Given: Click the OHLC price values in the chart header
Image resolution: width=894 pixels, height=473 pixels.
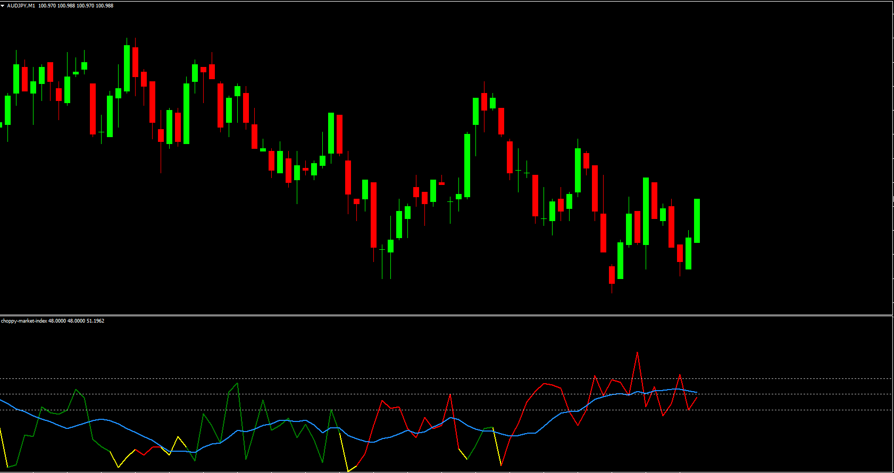Looking at the screenshot, I should tap(76, 6).
